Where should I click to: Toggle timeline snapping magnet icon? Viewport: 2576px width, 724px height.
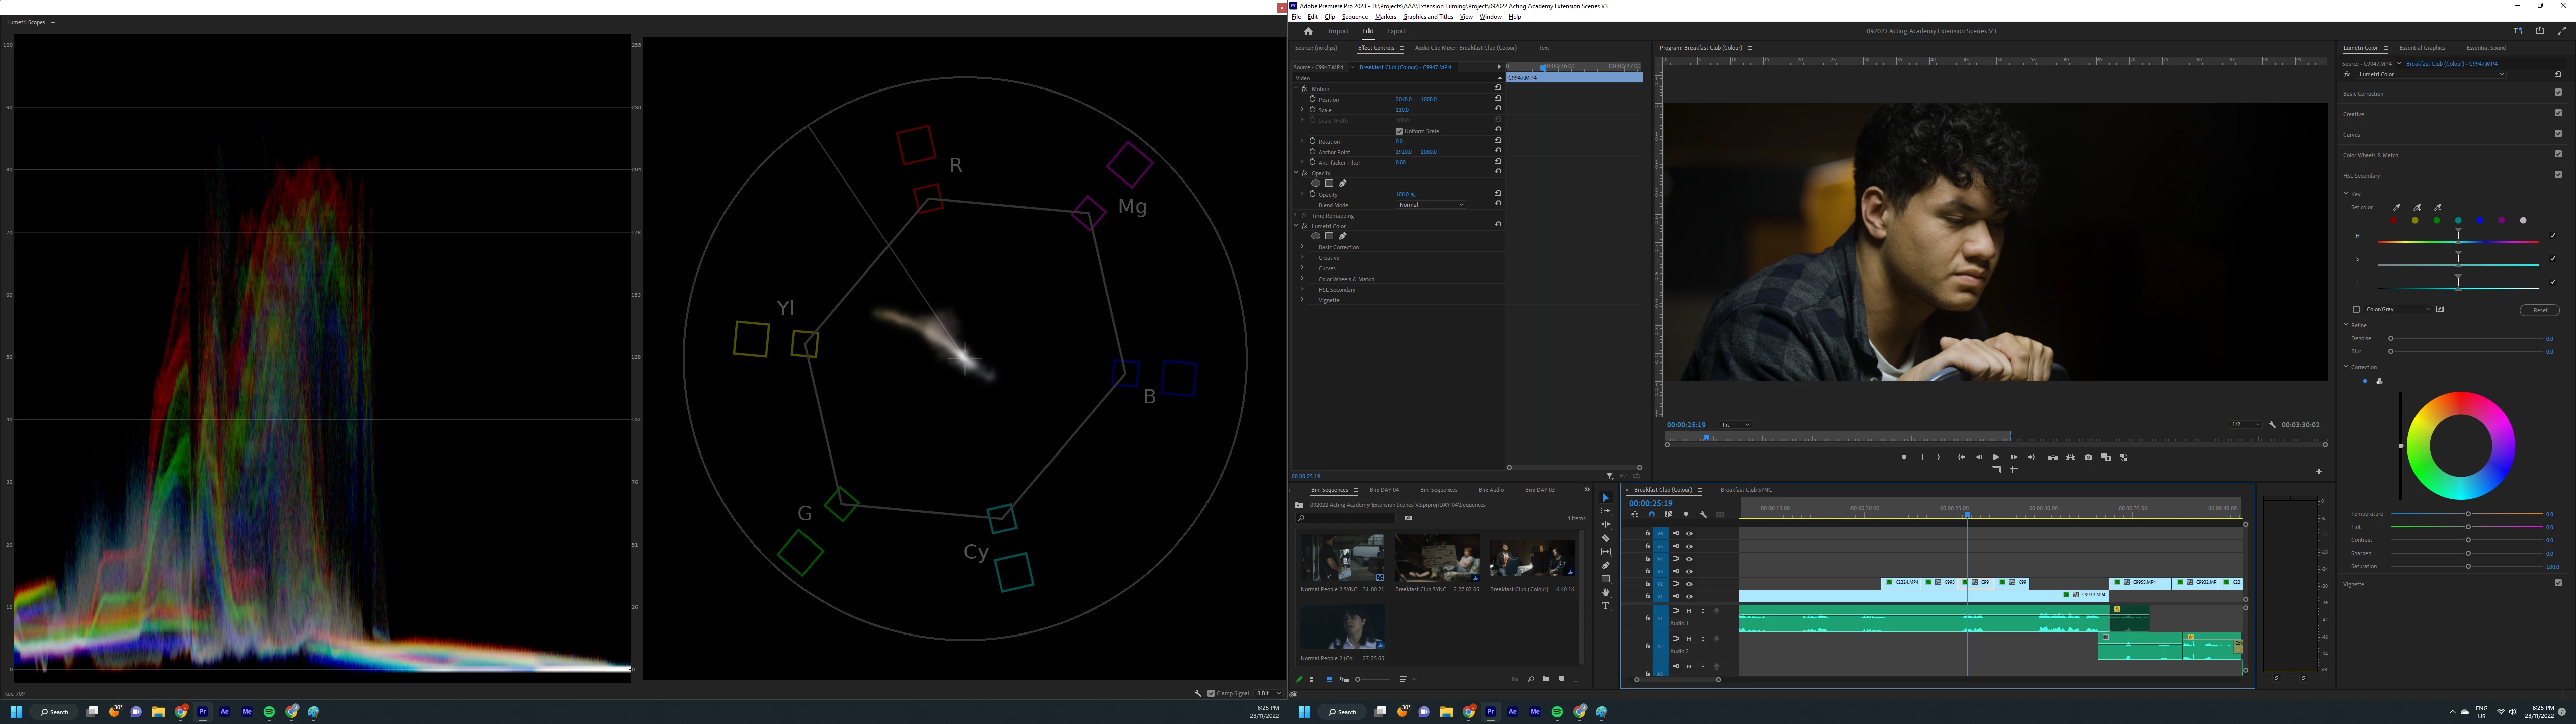coord(1652,515)
